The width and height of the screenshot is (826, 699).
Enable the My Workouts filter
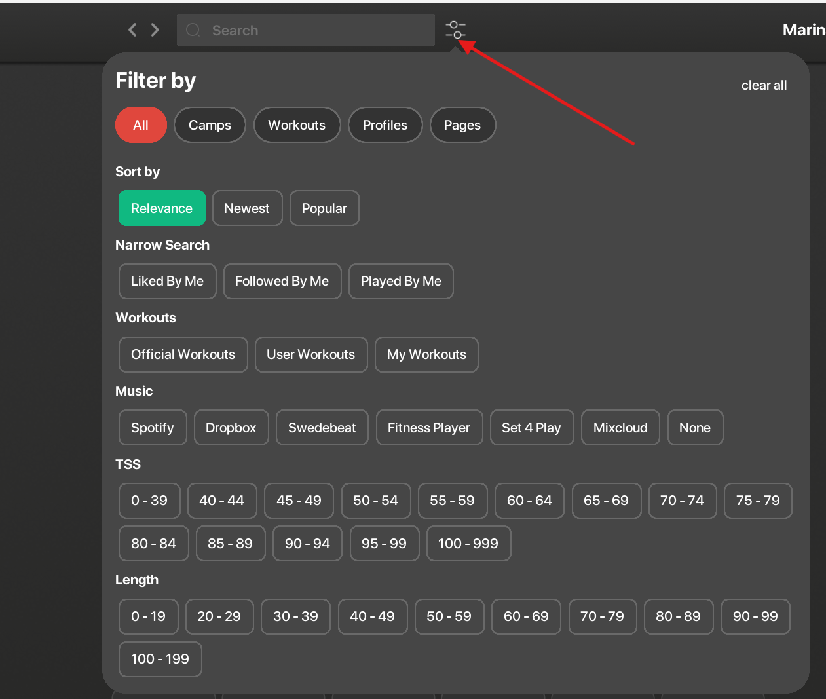[x=426, y=354]
